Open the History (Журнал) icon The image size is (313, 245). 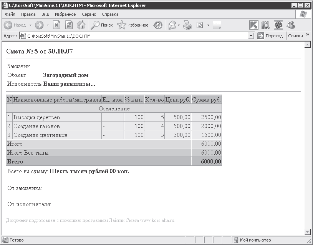point(158,25)
